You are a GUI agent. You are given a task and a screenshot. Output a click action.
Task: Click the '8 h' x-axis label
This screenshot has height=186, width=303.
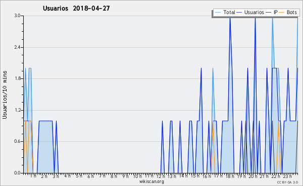pos(114,176)
